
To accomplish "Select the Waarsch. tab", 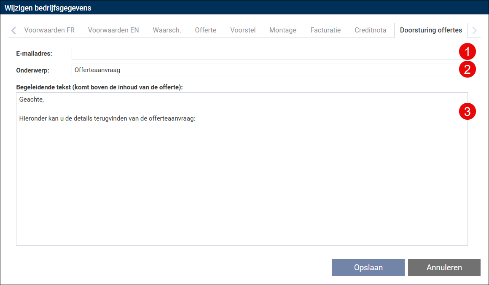I will [x=167, y=30].
